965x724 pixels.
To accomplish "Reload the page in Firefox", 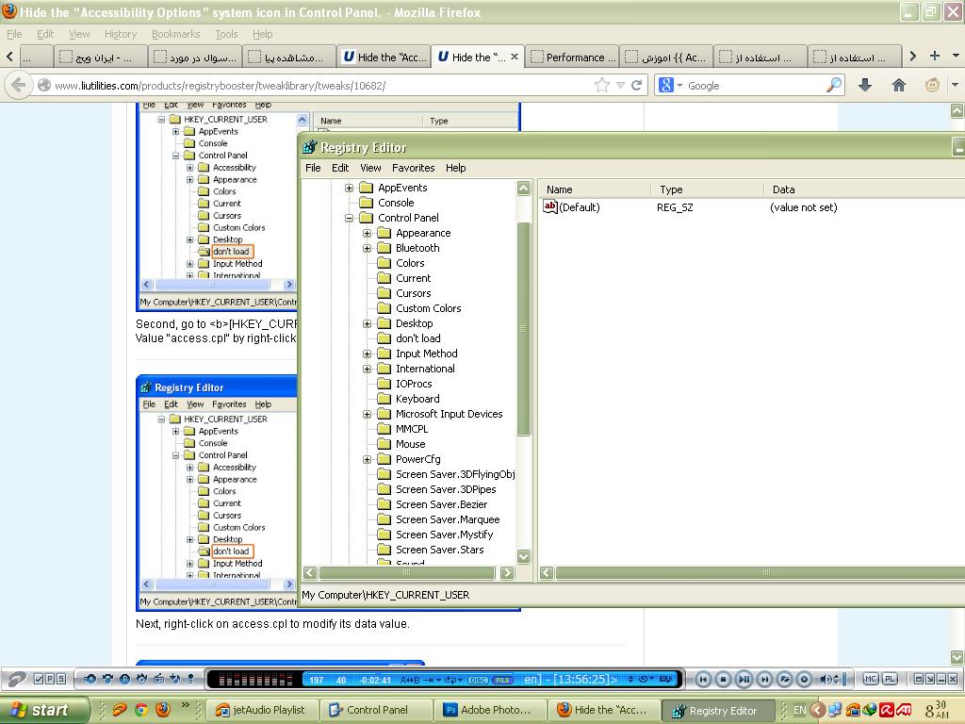I will pyautogui.click(x=636, y=85).
